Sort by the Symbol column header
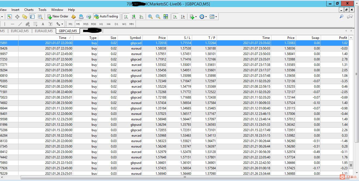Image resolution: width=359 pixels, height=181 pixels. click(x=130, y=38)
